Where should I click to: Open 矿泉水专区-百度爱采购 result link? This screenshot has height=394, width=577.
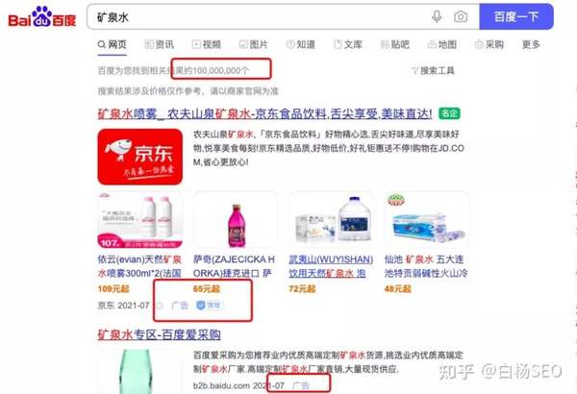(159, 334)
